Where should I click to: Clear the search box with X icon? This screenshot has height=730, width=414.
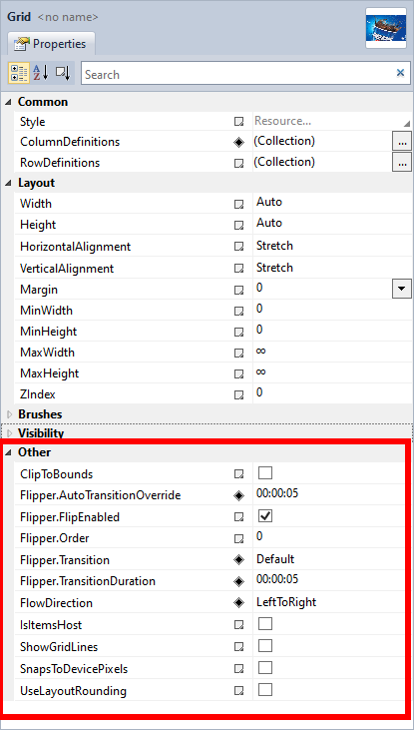tap(400, 73)
